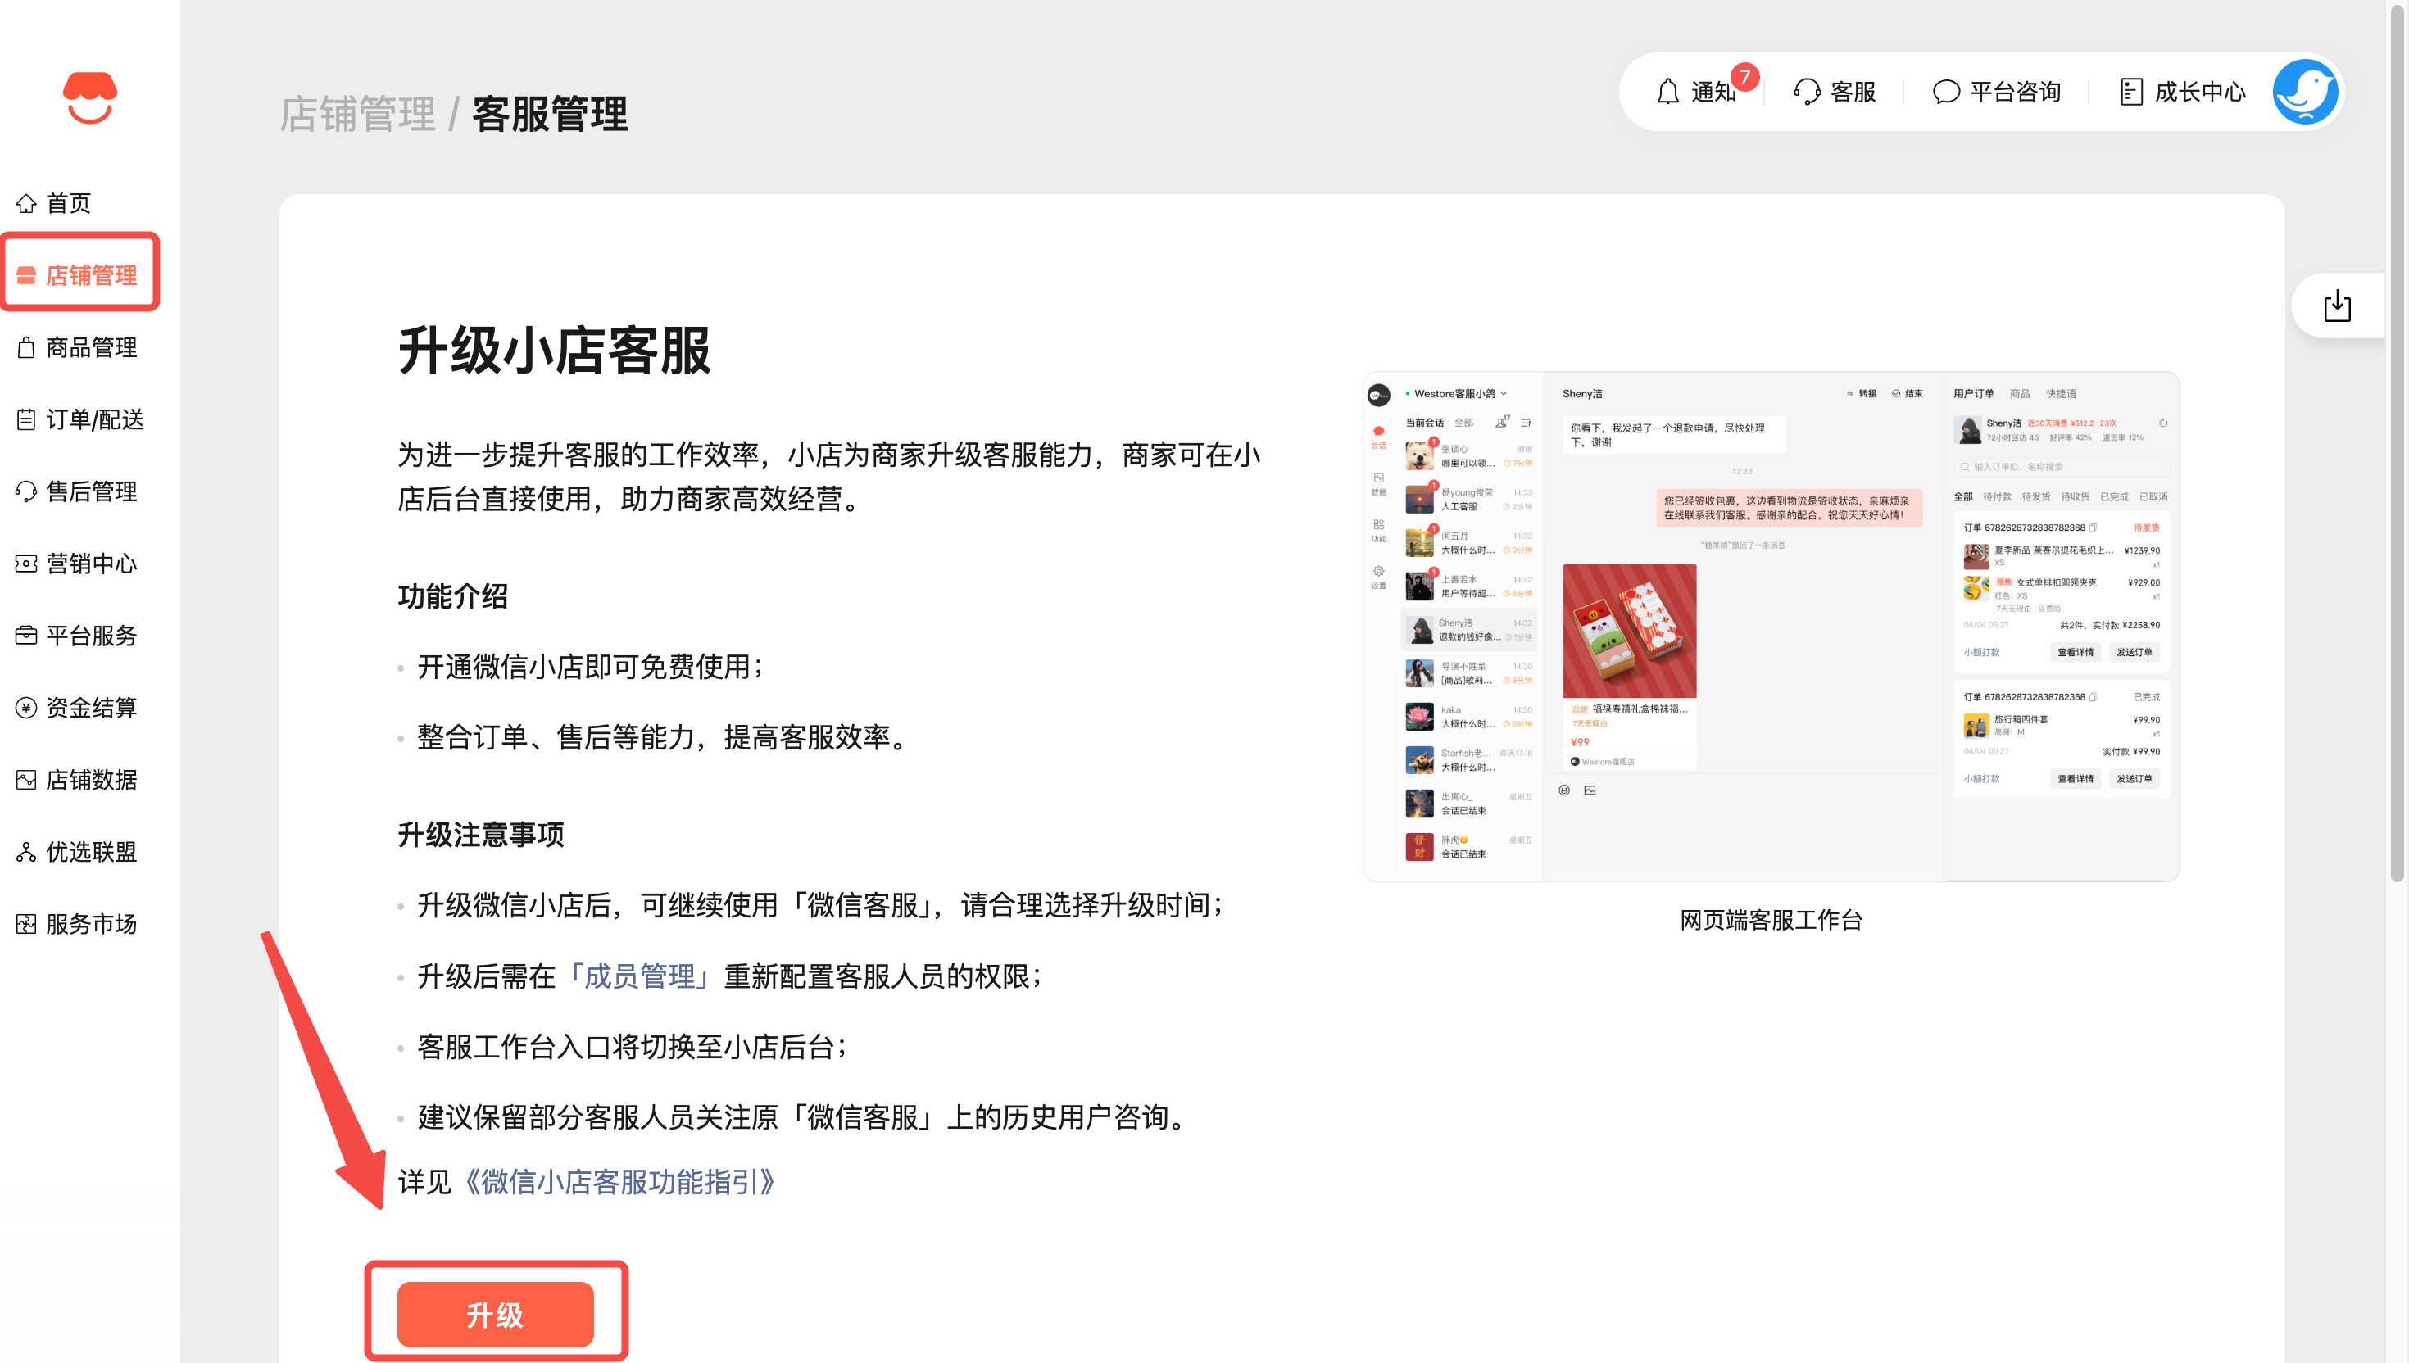The image size is (2409, 1363).
Task: Open 营销中心 menu item
Action: tap(92, 564)
